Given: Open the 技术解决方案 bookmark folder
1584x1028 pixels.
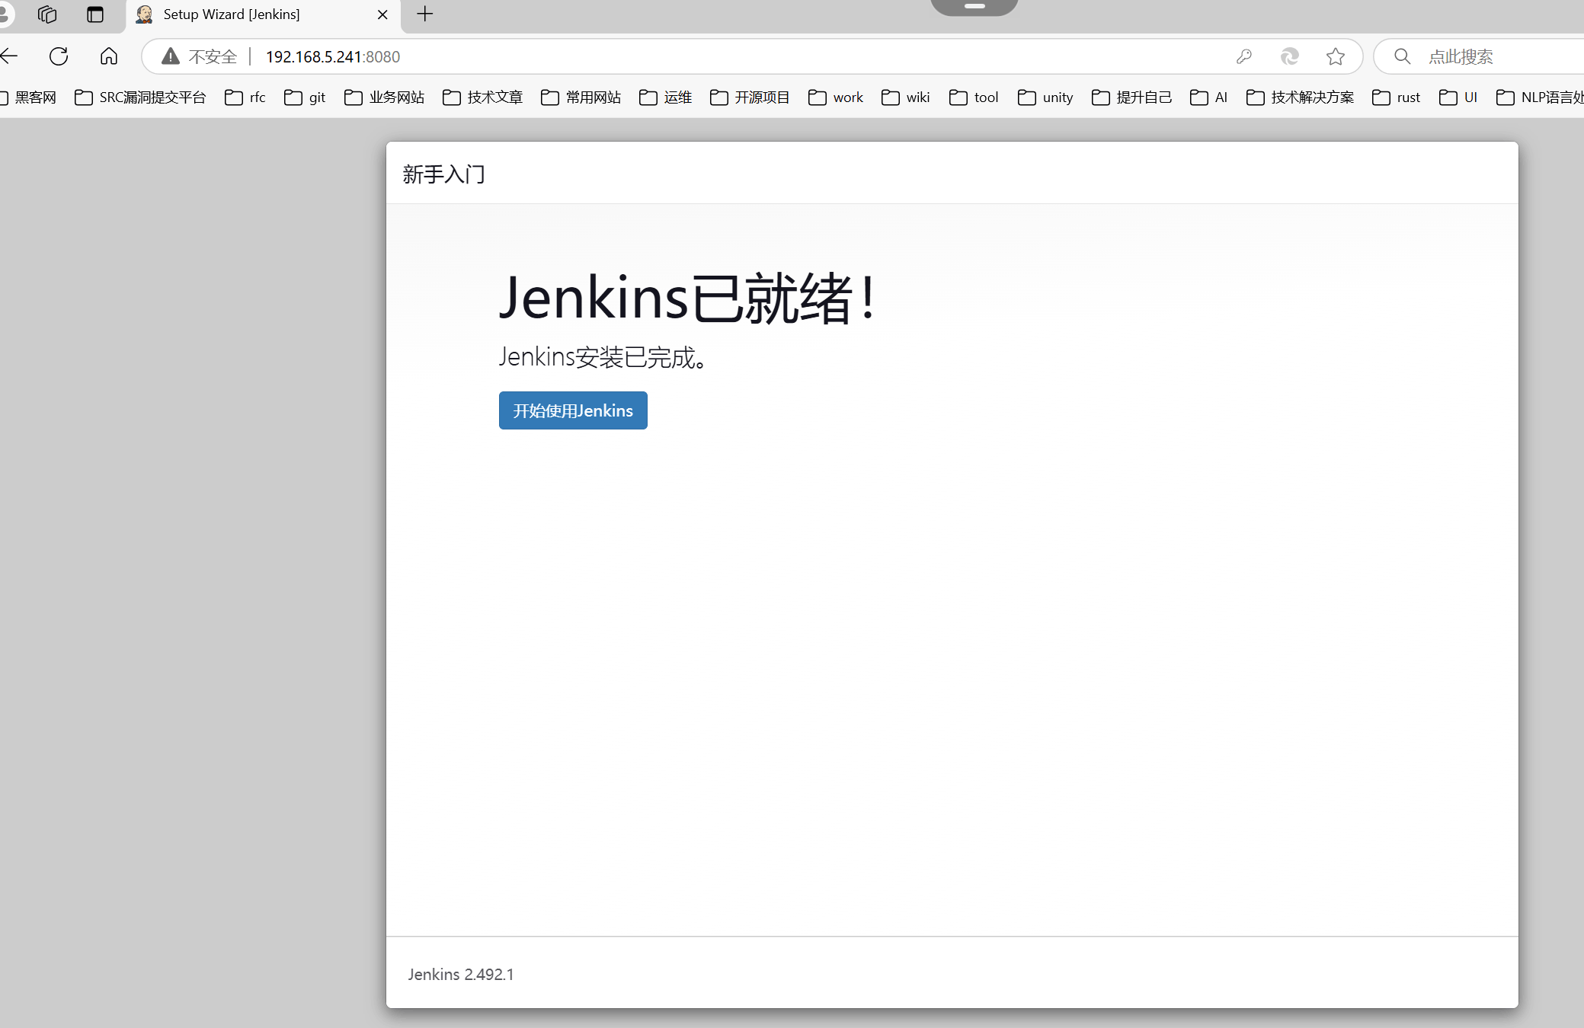Looking at the screenshot, I should click(x=1301, y=97).
